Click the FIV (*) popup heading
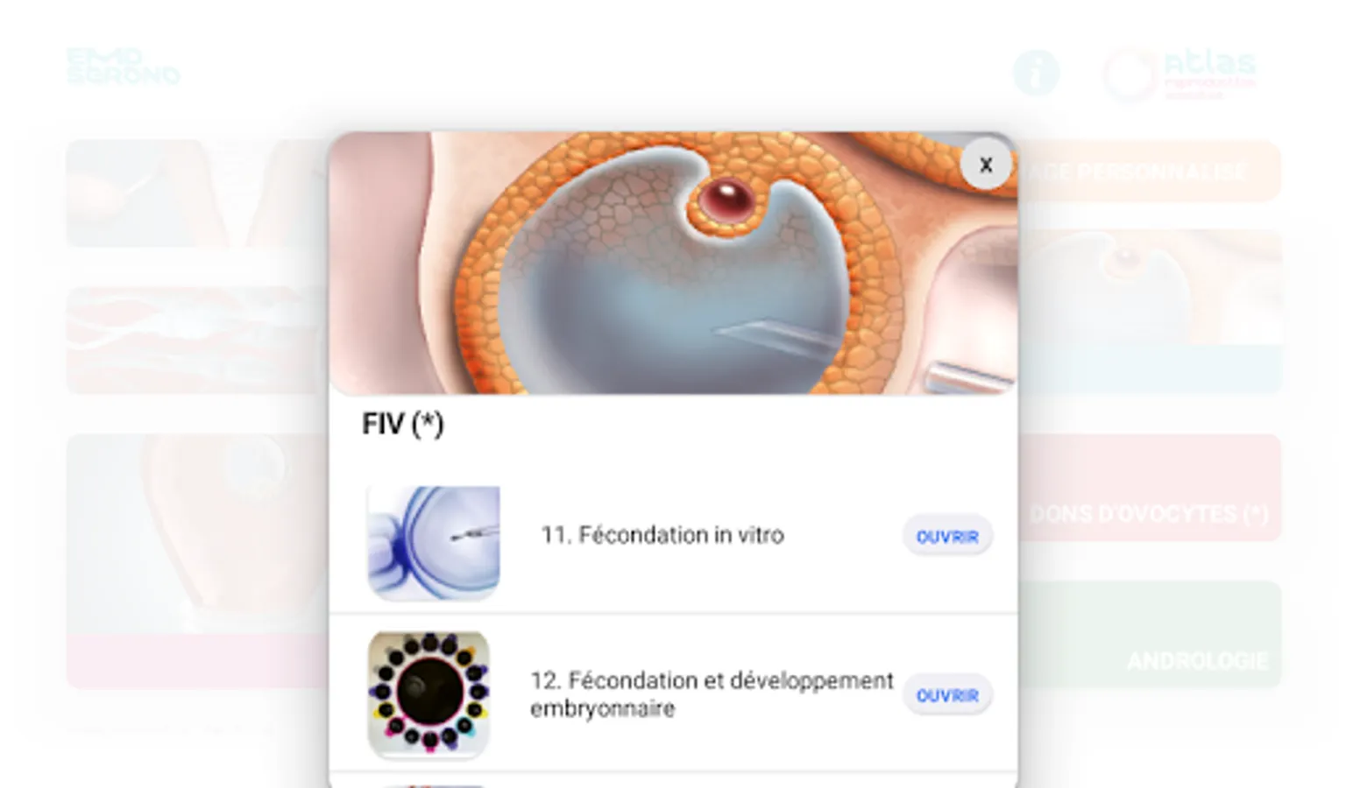The image size is (1346, 788). (x=403, y=424)
